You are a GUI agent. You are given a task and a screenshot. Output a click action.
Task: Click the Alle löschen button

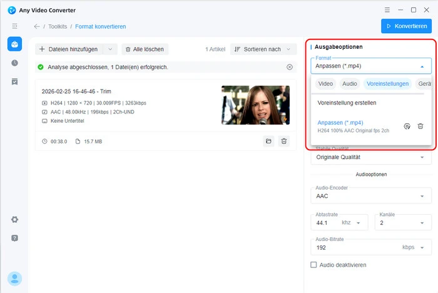[x=145, y=49]
